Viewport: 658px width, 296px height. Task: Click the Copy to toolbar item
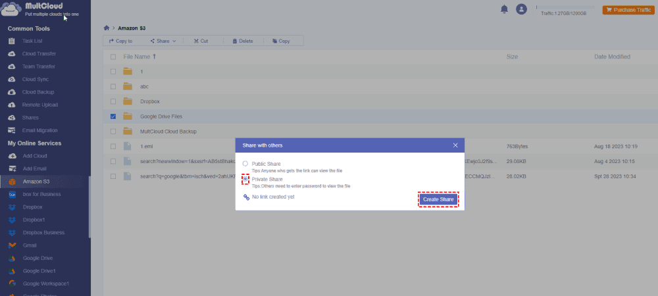[120, 41]
